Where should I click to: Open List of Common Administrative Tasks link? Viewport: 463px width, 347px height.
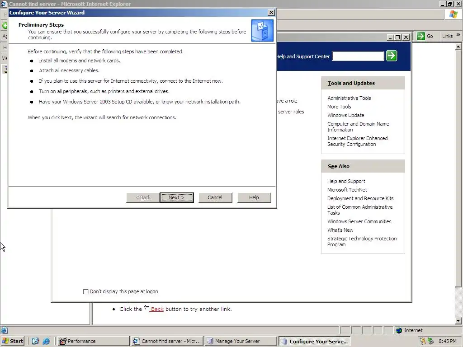click(359, 210)
